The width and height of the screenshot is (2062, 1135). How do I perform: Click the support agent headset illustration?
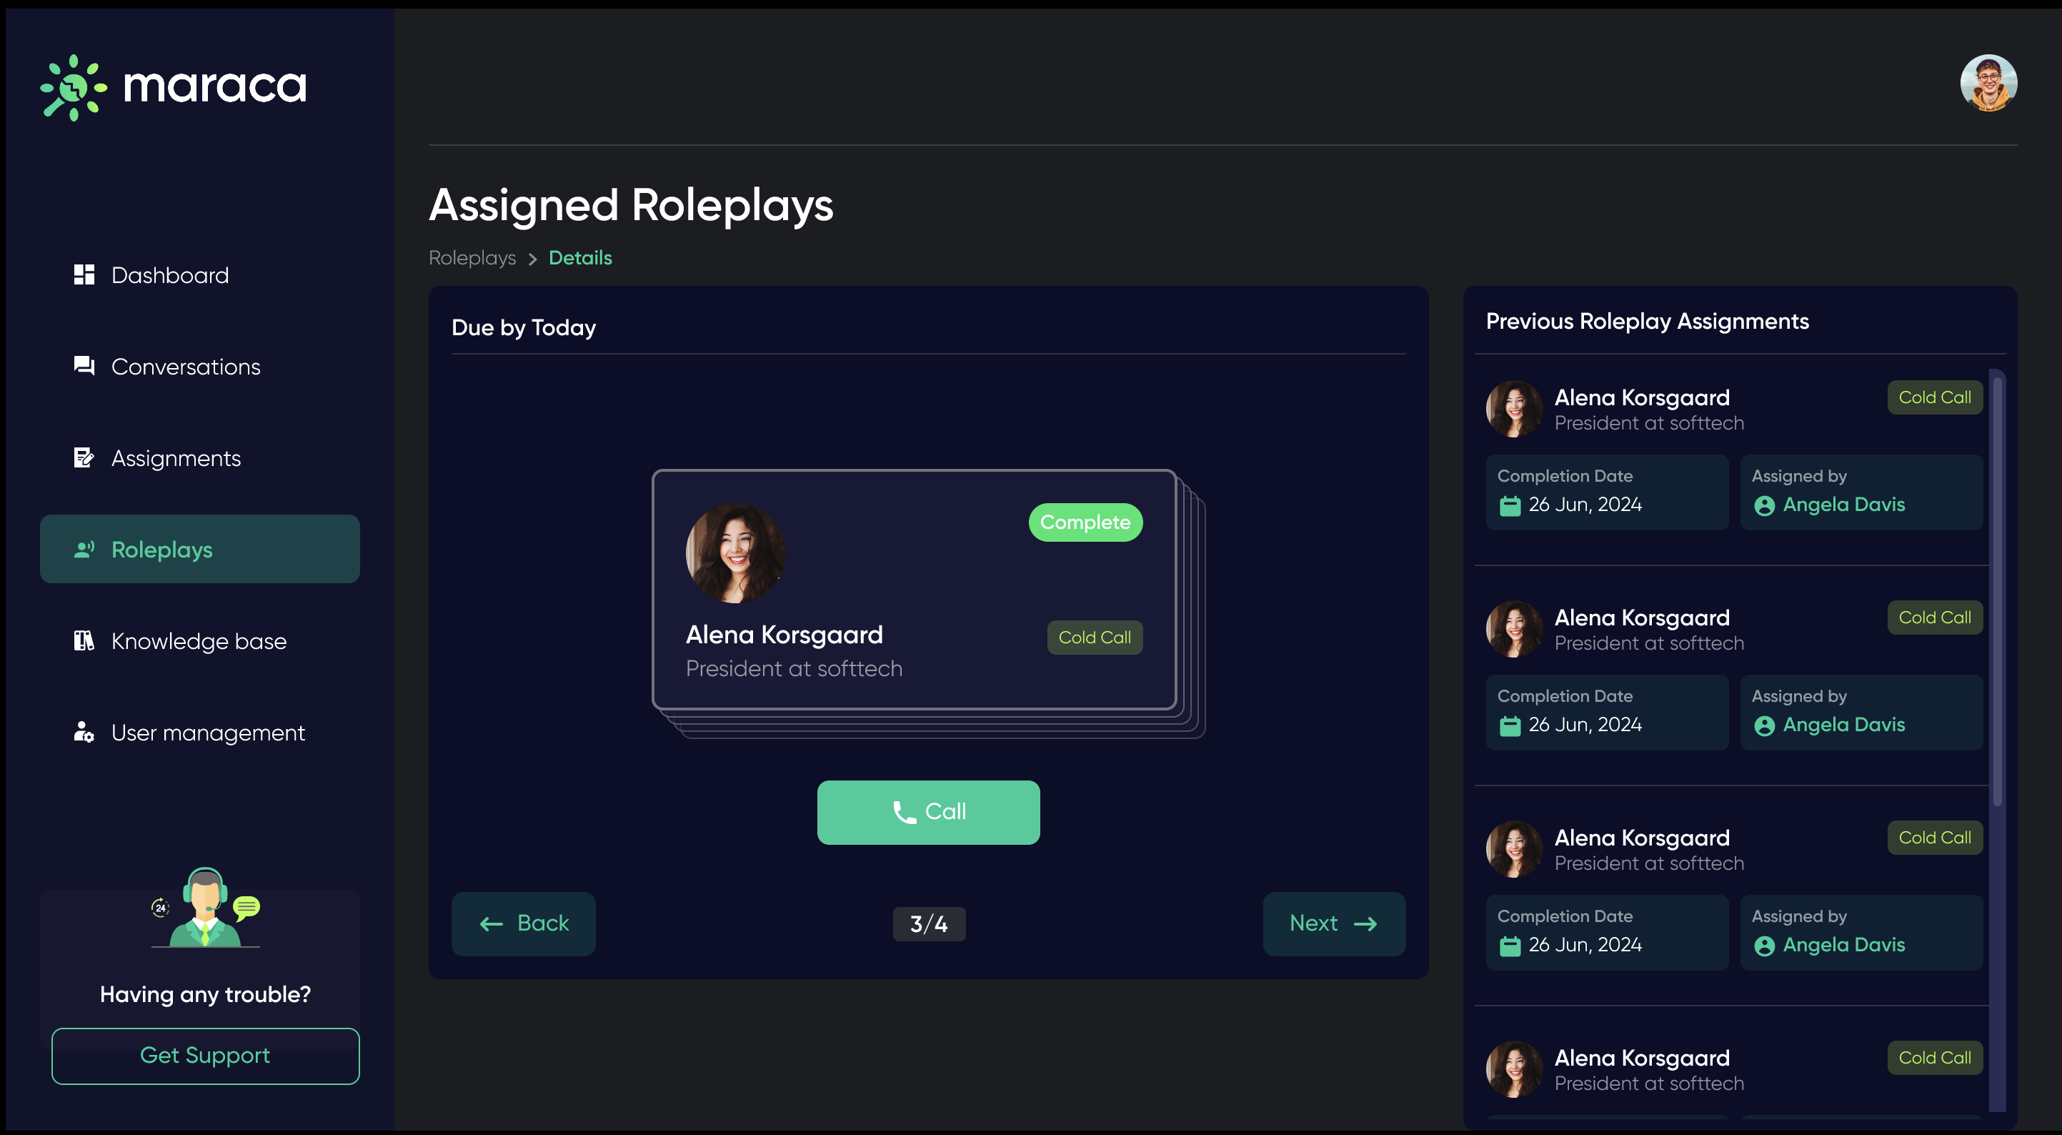pos(205,908)
